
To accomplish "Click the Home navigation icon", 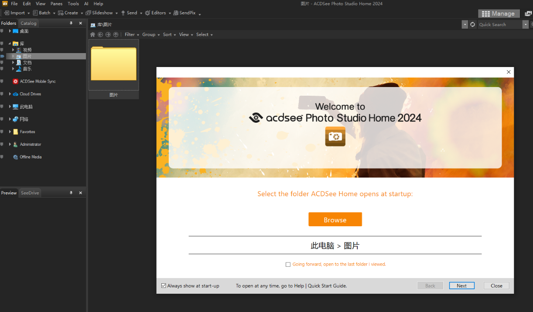I will pos(92,34).
